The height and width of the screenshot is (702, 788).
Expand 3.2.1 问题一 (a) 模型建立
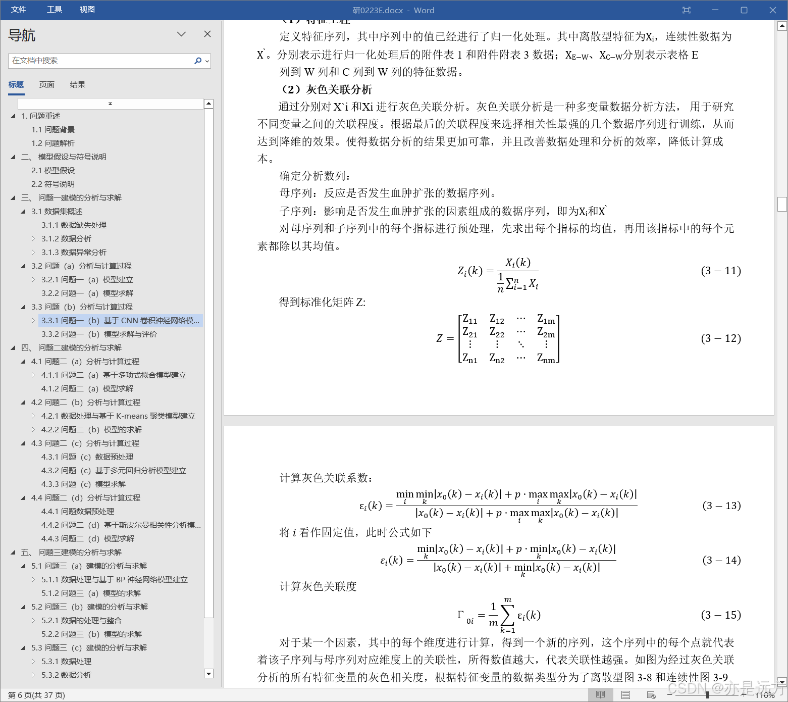(33, 280)
